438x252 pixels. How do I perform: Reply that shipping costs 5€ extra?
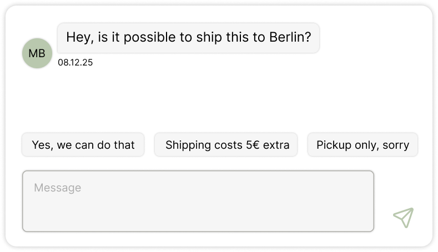point(226,145)
